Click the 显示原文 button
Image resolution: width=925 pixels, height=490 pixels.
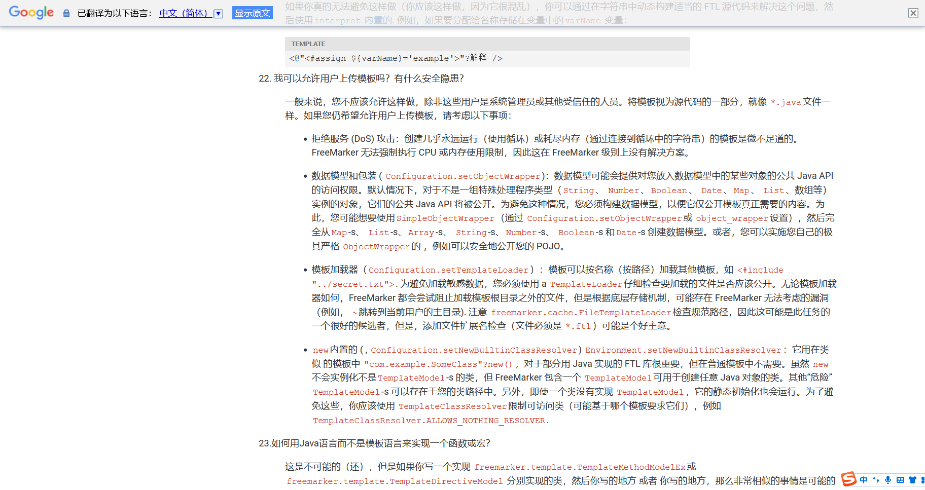253,13
